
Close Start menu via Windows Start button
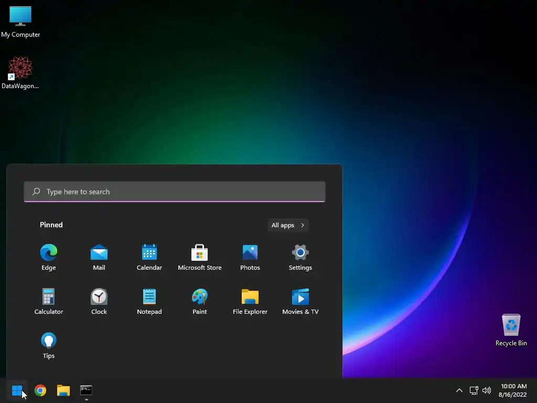click(17, 390)
